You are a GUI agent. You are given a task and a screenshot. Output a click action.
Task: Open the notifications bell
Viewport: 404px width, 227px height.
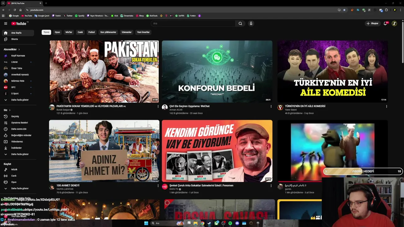[x=385, y=23]
